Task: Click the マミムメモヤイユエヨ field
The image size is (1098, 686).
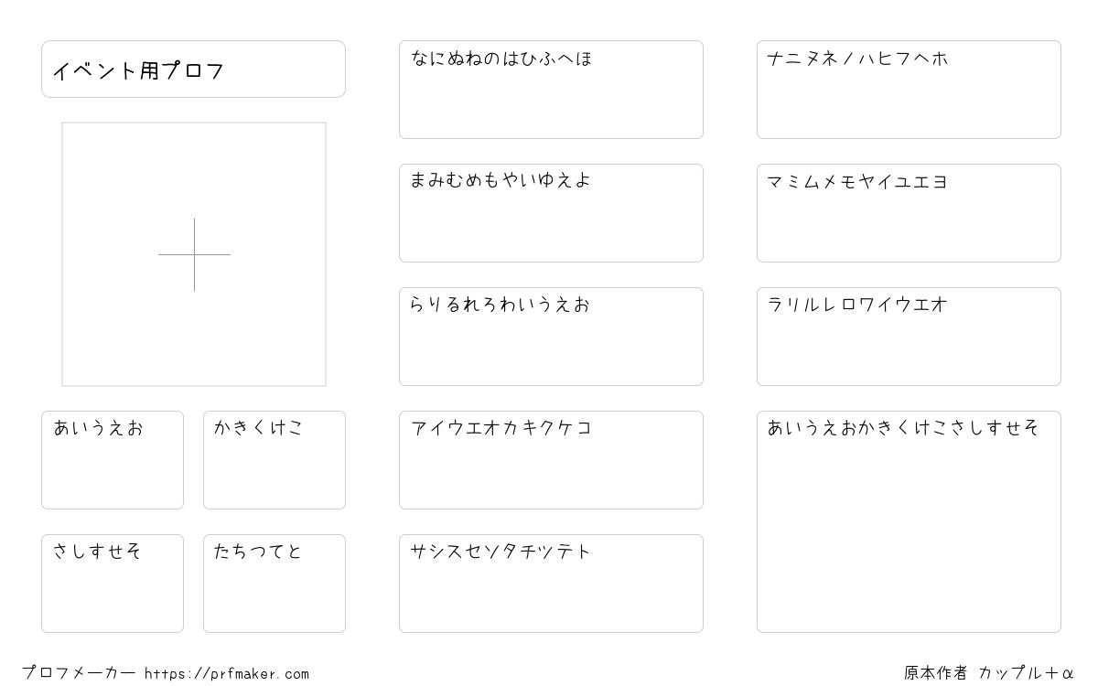Action: tap(909, 213)
